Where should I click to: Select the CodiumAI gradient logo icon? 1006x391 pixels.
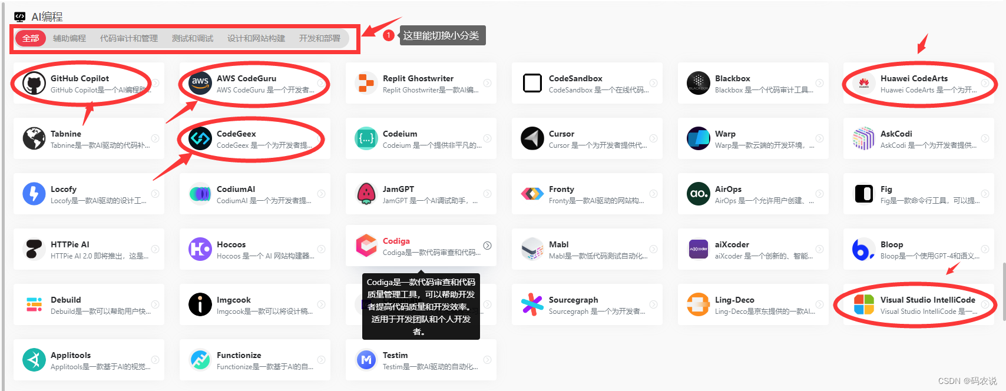point(200,194)
